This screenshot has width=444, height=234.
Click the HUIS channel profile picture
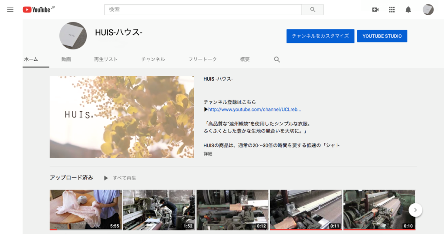(73, 36)
